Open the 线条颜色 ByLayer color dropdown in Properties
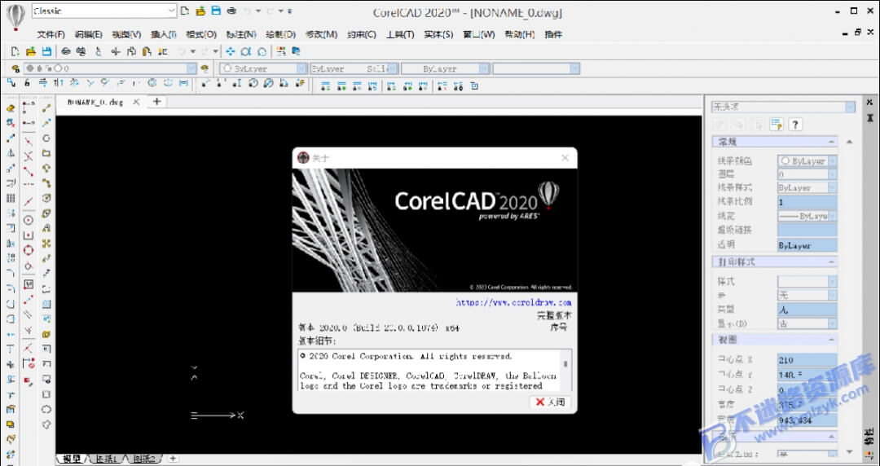The height and width of the screenshot is (466, 880). 807,160
